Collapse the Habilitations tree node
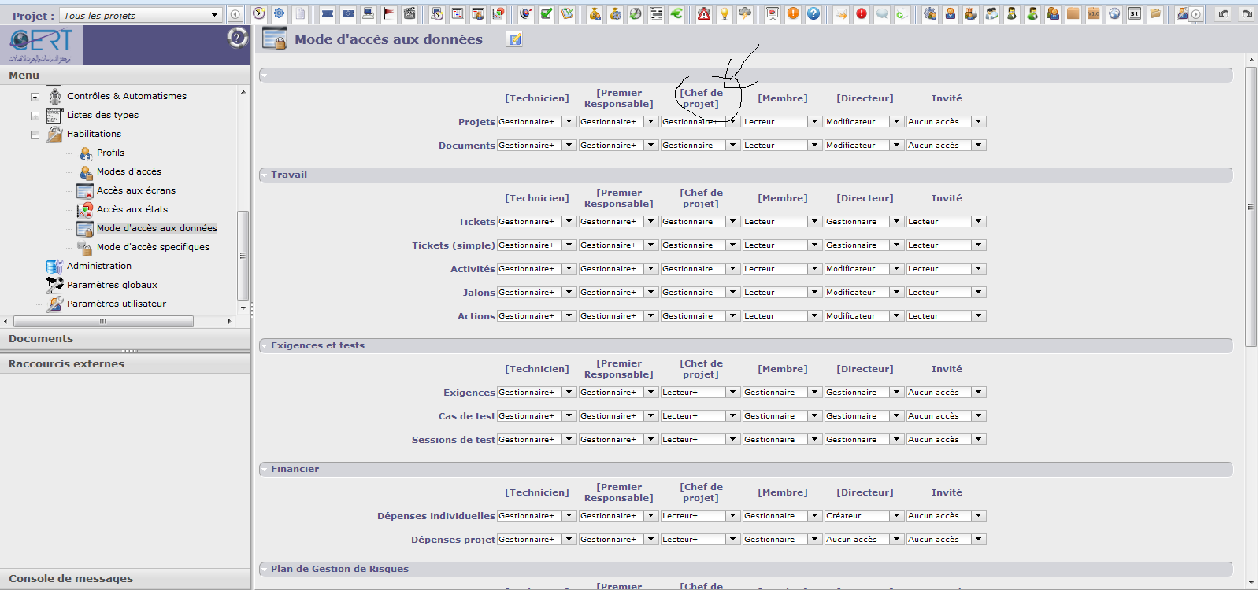 click(x=35, y=135)
